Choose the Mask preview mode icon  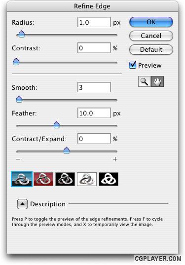coord(109,179)
